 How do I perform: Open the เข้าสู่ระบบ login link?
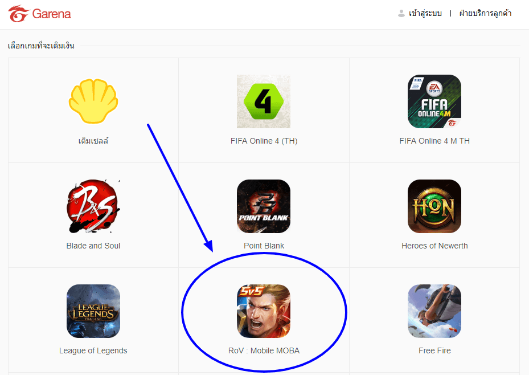425,14
